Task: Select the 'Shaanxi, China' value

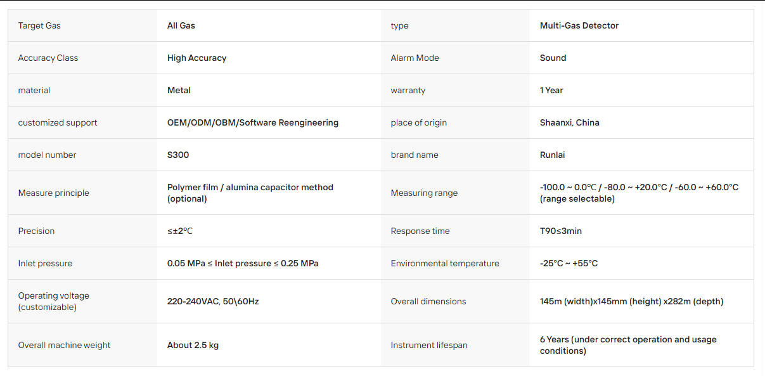Action: pyautogui.click(x=570, y=123)
